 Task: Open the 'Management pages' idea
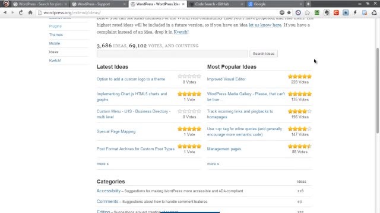click(224, 149)
